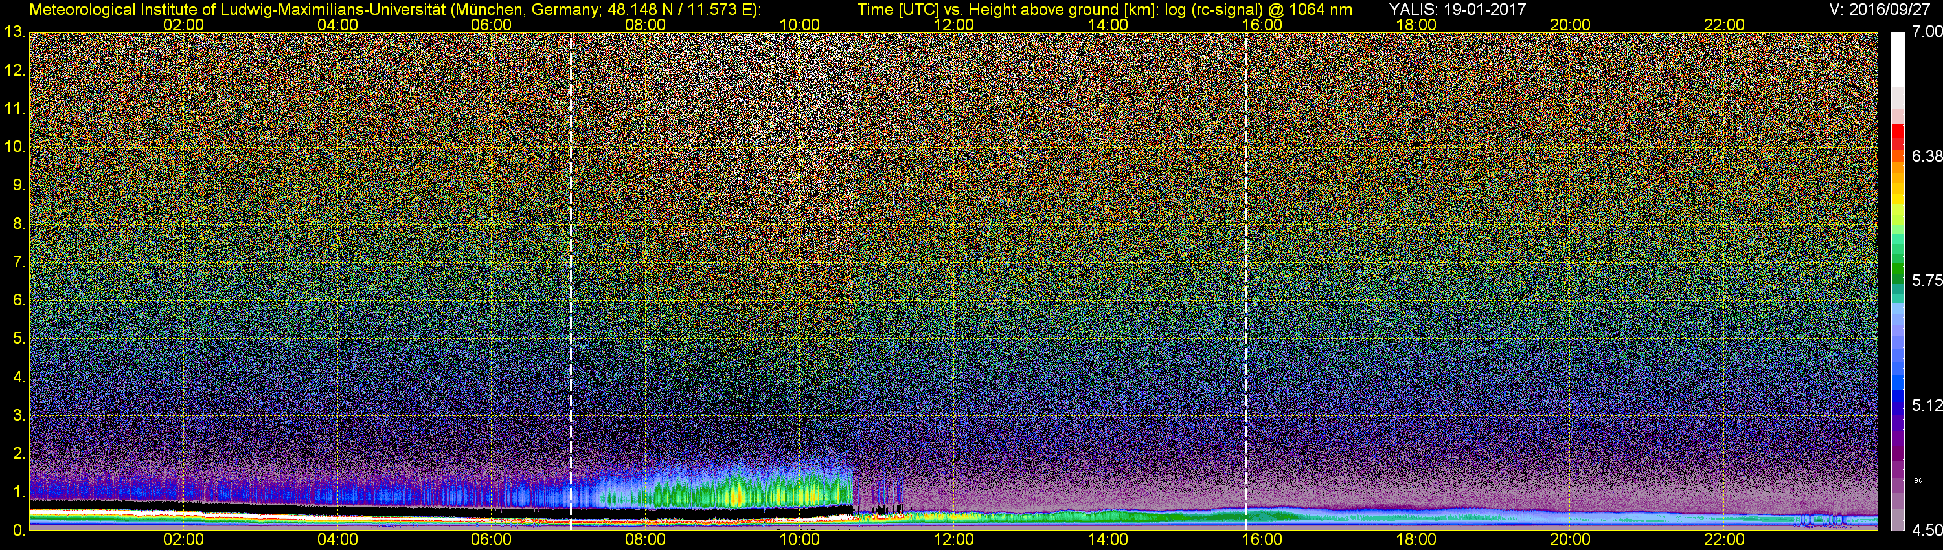Click the small 'eq' label beside color scale
Screen dimensions: 1943x550
1918,480
